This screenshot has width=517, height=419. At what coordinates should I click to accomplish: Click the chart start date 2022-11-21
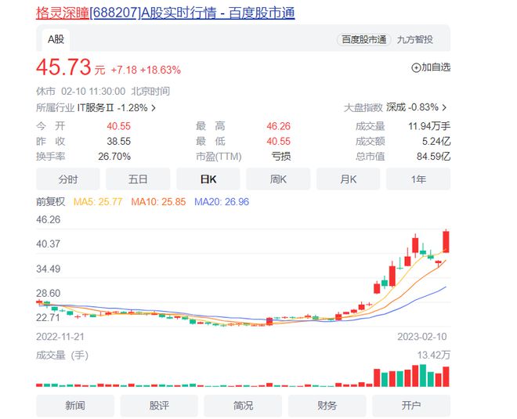tap(60, 337)
